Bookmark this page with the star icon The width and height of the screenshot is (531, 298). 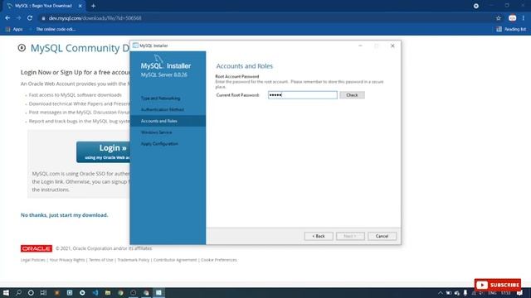pyautogui.click(x=499, y=18)
